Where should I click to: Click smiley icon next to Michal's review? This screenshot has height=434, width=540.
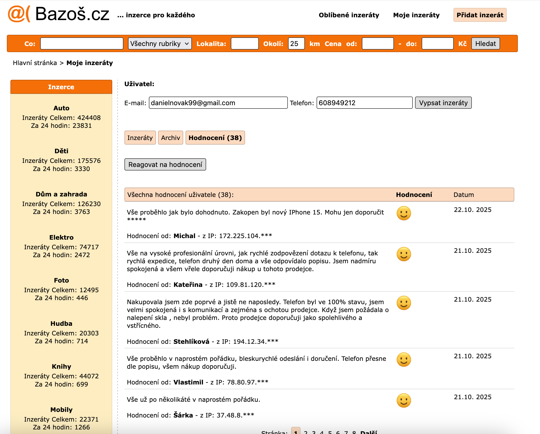pos(404,213)
